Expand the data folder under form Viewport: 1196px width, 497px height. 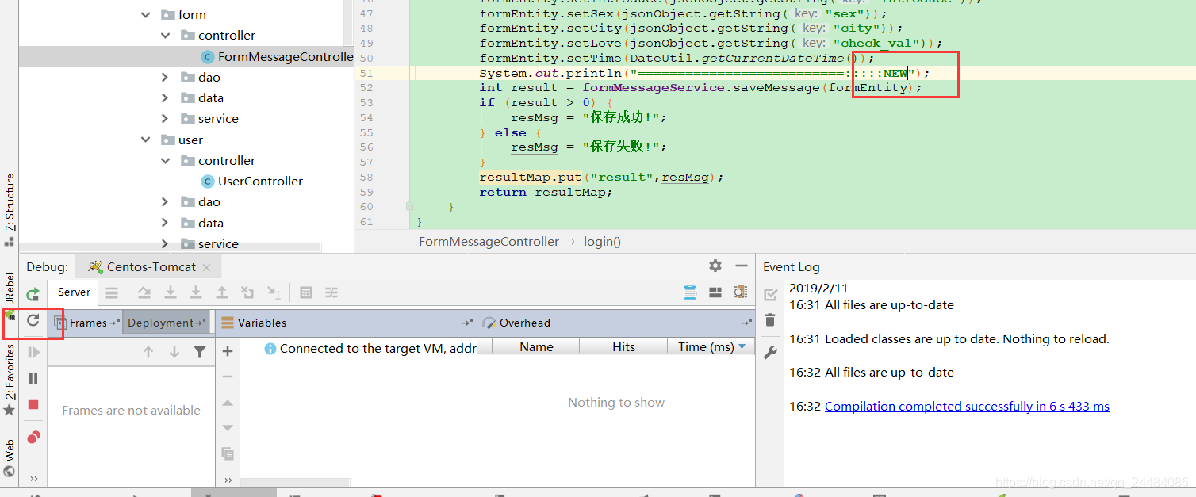click(165, 97)
